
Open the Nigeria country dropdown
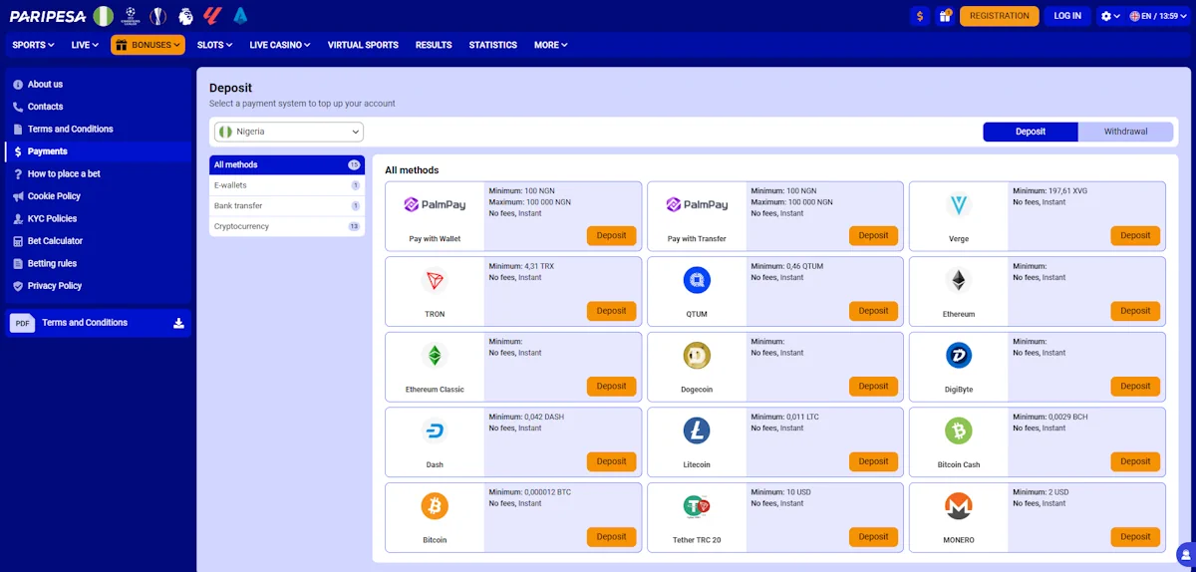[289, 132]
